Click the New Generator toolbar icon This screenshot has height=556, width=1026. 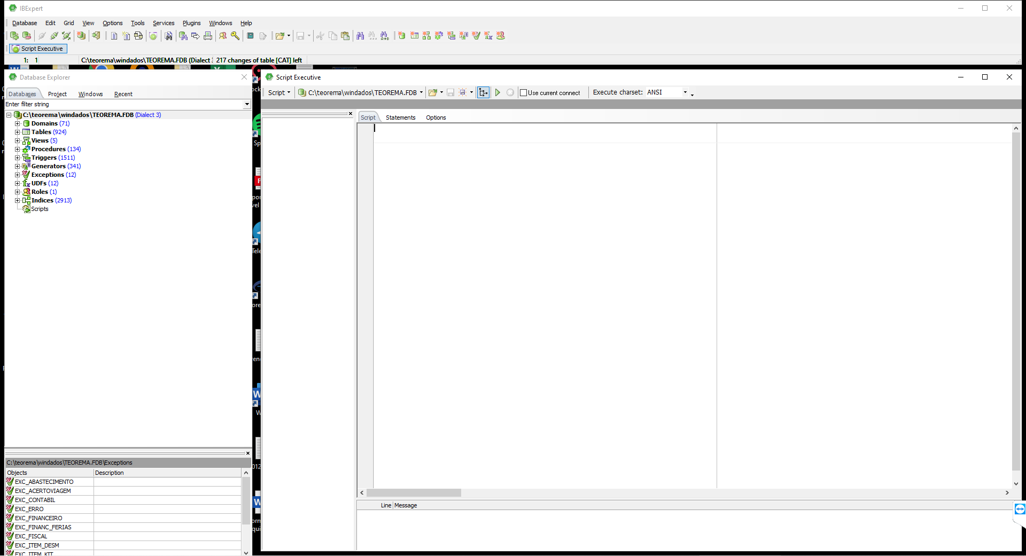point(463,36)
